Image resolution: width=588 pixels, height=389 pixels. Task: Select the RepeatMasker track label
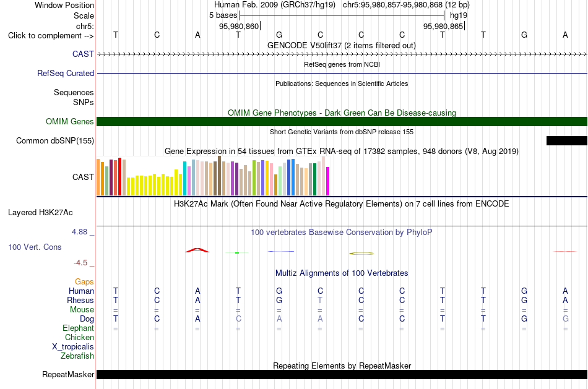click(68, 374)
